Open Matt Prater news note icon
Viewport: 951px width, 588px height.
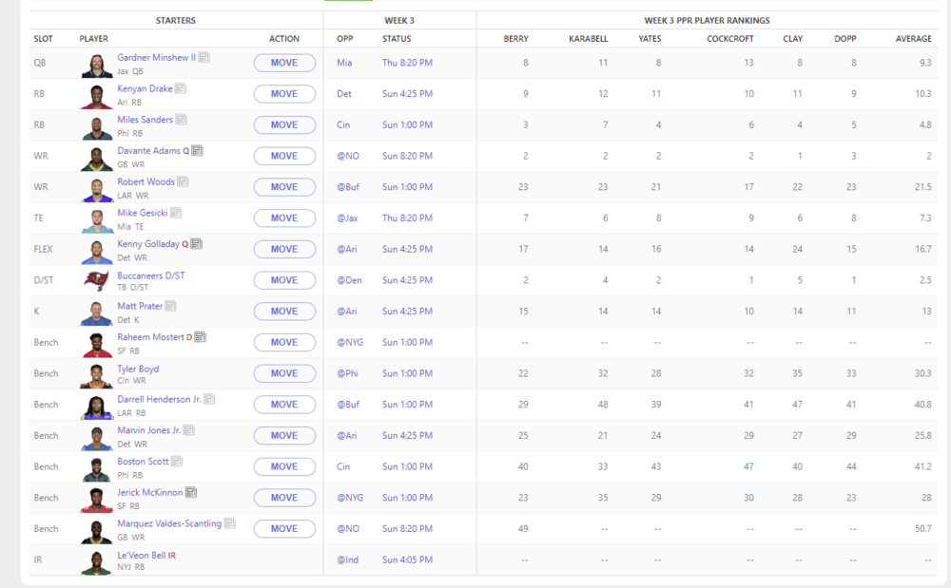click(170, 306)
